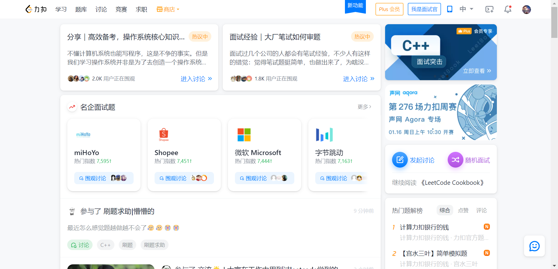Click the Plus 会员 button

tap(389, 9)
